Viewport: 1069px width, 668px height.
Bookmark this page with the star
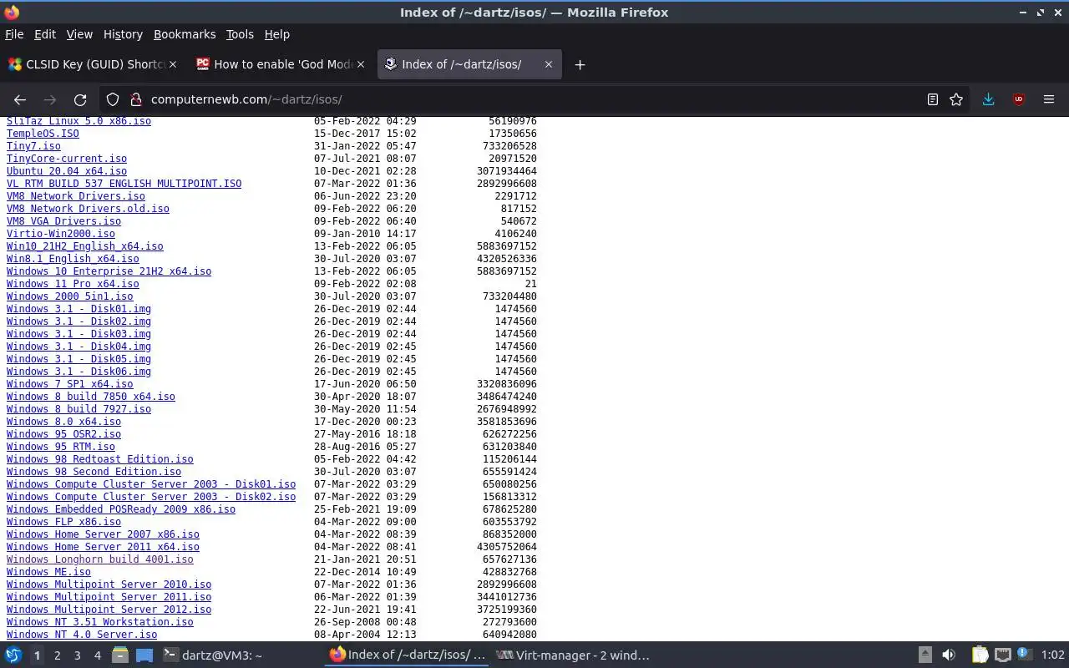point(956,99)
